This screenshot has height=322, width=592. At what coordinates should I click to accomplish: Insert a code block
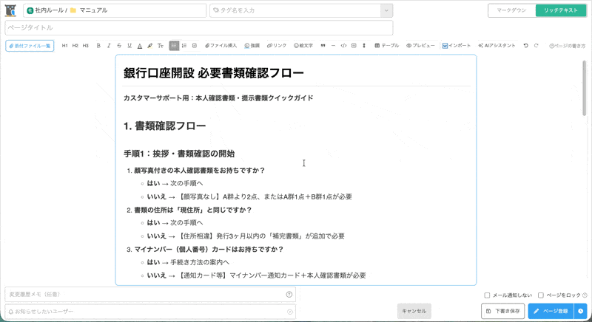343,46
